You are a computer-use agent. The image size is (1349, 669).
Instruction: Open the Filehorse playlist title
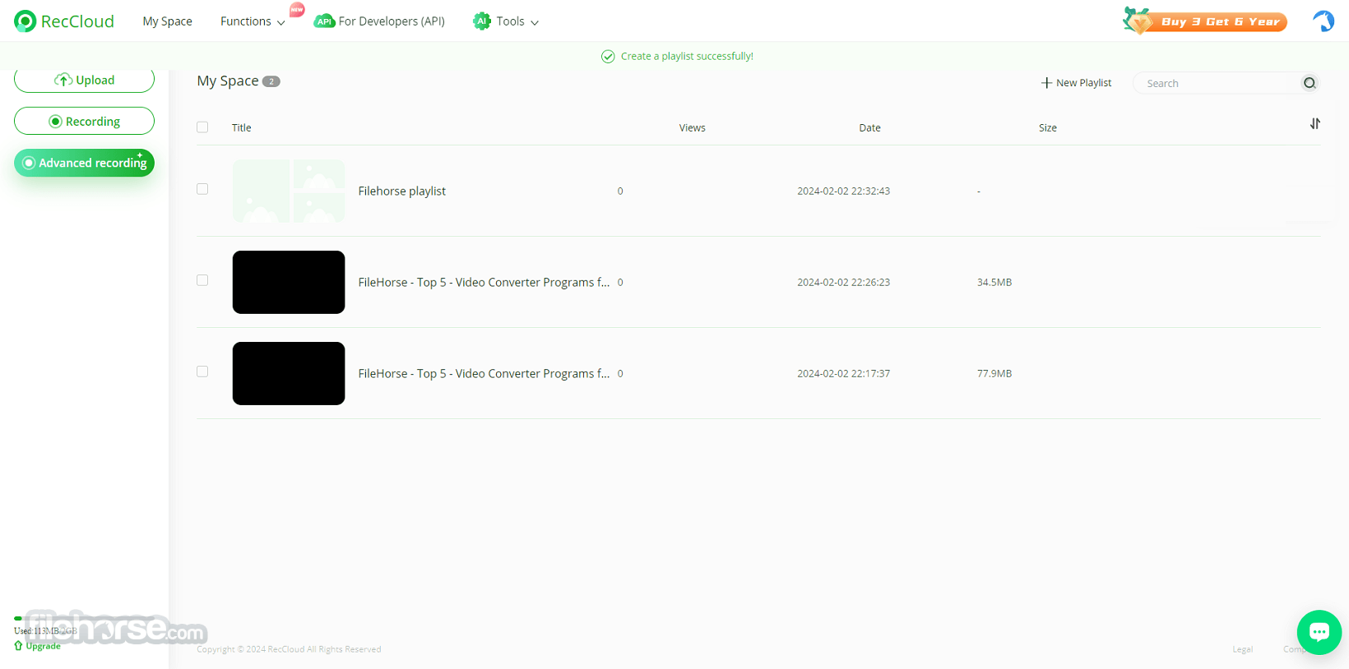402,191
